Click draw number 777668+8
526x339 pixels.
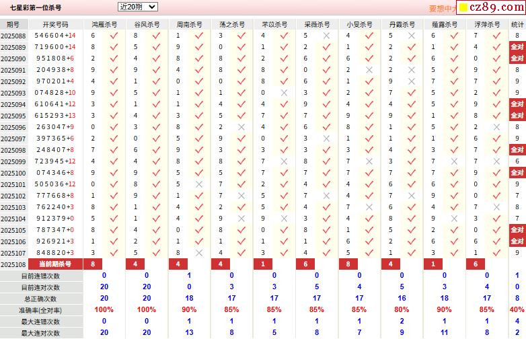pos(54,196)
